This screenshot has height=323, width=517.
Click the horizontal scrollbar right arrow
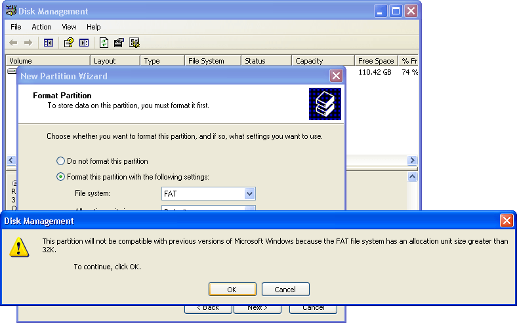click(412, 161)
